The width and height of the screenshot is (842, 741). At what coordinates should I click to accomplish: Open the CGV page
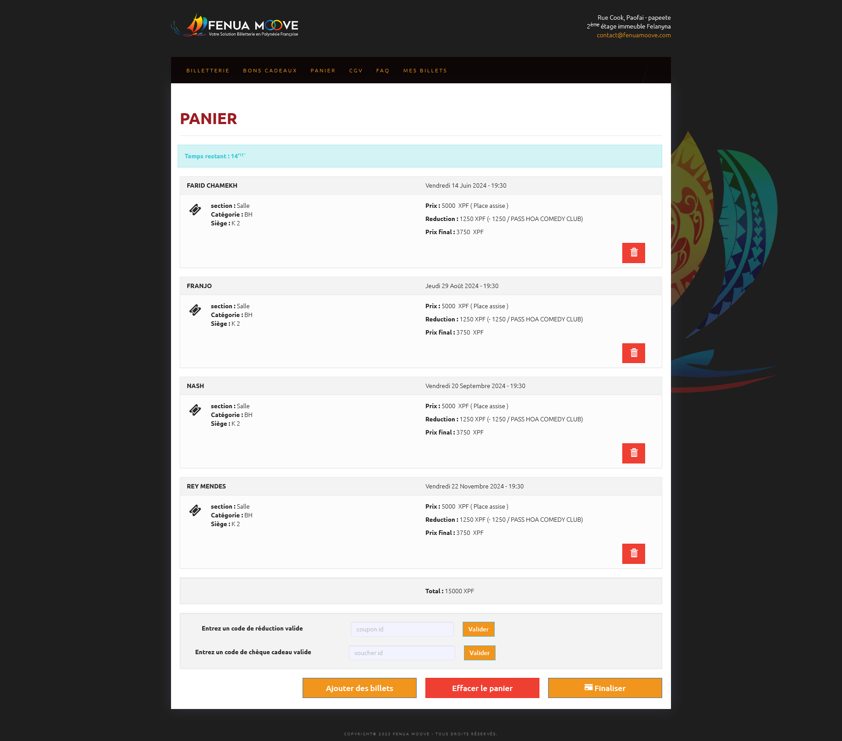[x=356, y=71]
